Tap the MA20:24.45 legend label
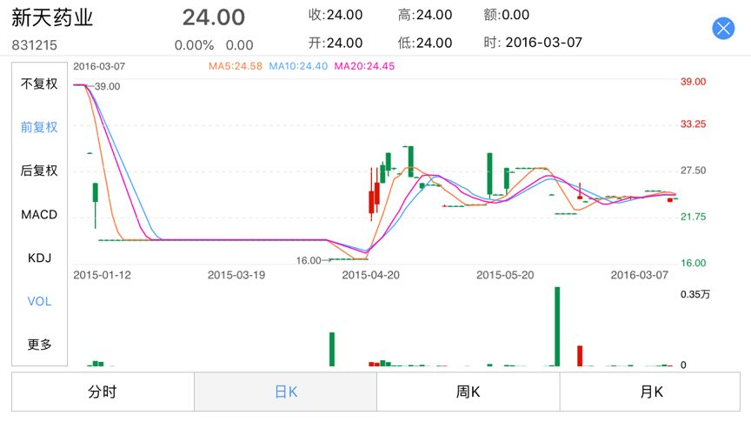The image size is (751, 422). 364,66
